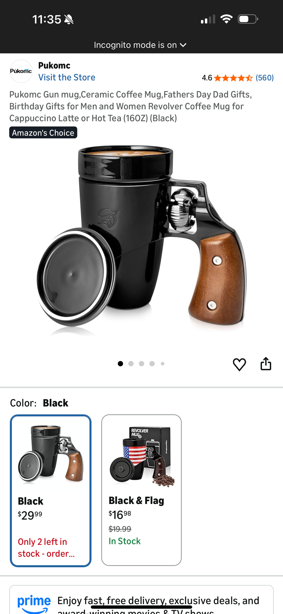Open the Visit the Store link
This screenshot has width=283, height=614.
67,77
